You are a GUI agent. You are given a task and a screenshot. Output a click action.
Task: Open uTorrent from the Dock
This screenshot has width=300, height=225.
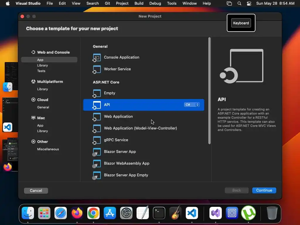point(248,213)
